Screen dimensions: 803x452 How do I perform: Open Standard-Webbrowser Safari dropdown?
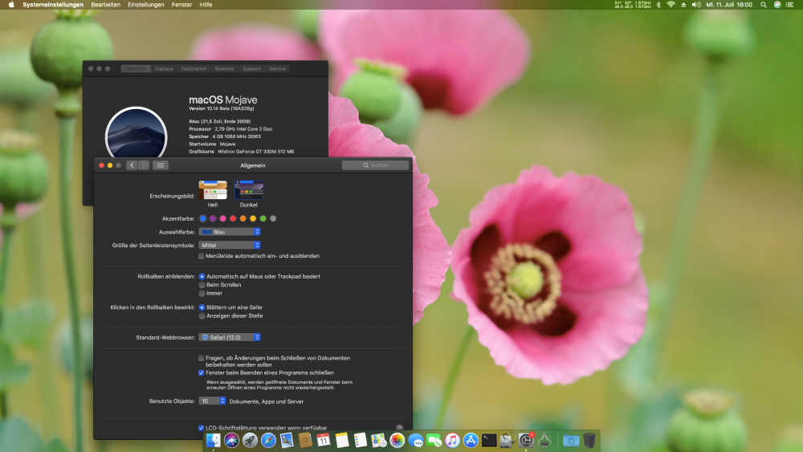click(x=230, y=337)
